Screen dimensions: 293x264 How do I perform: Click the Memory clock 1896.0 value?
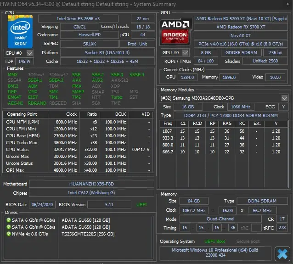229,77
